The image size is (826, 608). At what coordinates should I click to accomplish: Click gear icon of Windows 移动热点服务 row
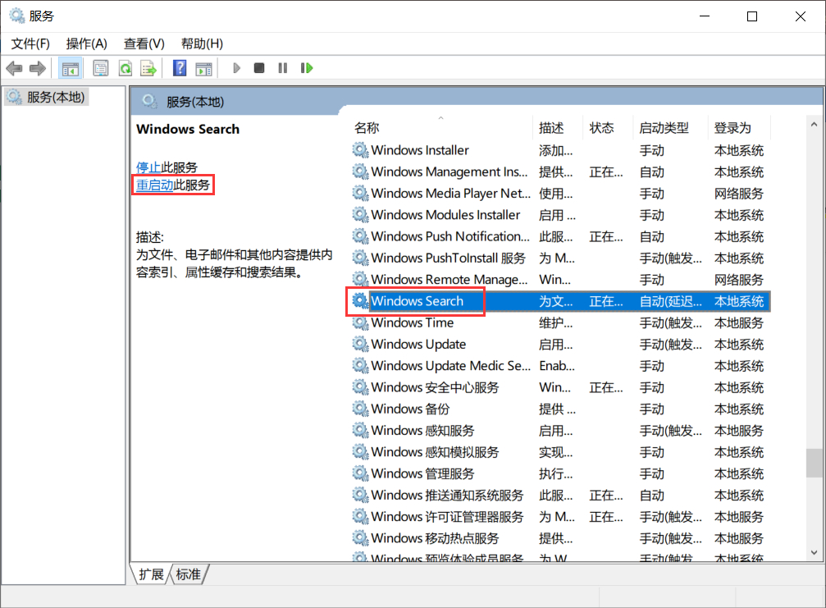(x=360, y=538)
